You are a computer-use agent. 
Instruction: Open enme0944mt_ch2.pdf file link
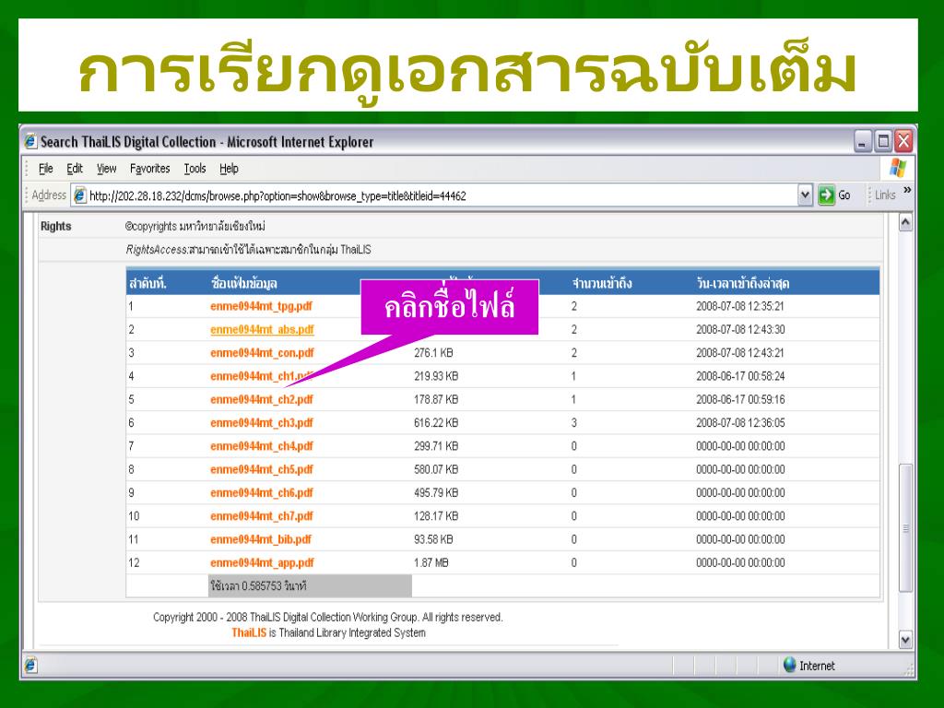pyautogui.click(x=262, y=399)
